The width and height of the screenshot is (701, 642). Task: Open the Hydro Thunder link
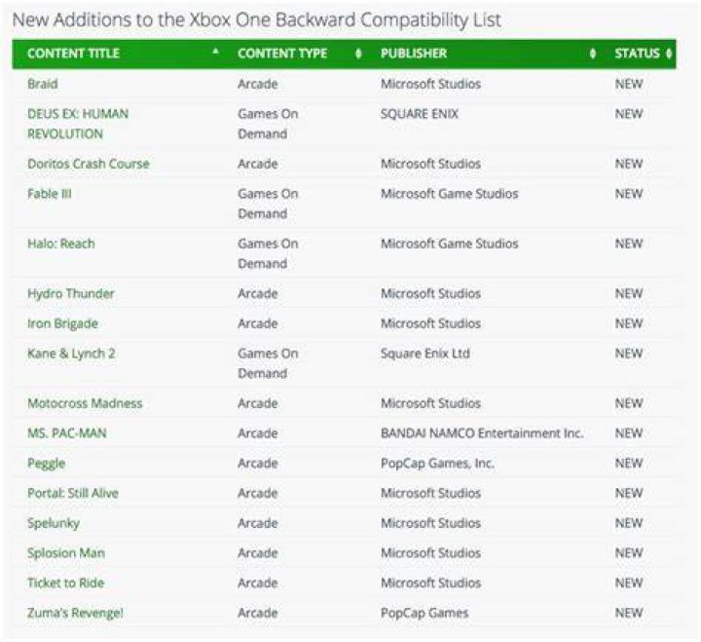[x=71, y=293]
